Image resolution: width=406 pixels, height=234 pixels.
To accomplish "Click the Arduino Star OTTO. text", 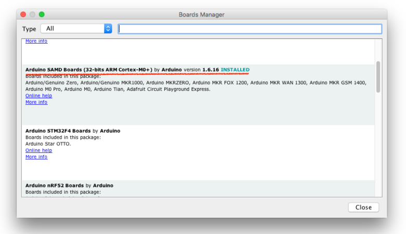I will tap(48, 144).
